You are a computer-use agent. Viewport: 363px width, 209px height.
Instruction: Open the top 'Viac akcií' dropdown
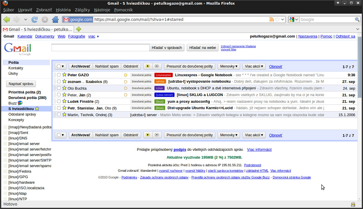(x=254, y=66)
